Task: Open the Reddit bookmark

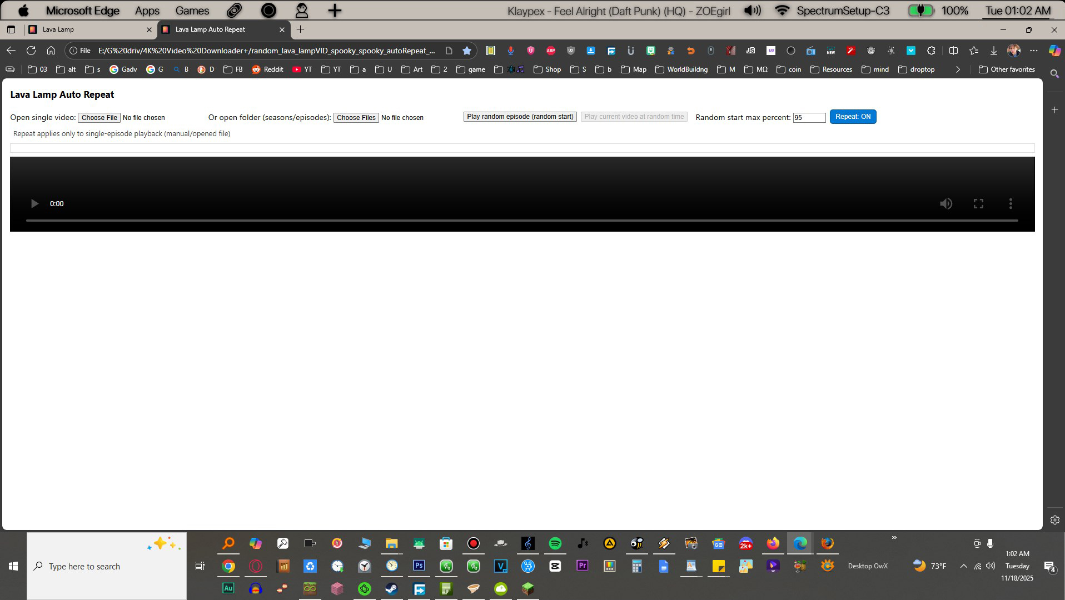Action: point(267,69)
